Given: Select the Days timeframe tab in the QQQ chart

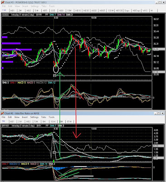Looking at the screenshot, I should (127, 10).
